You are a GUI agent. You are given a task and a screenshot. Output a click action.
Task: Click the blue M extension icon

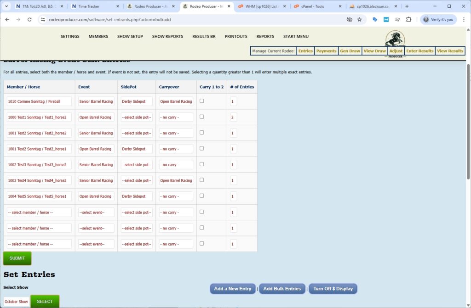click(385, 20)
